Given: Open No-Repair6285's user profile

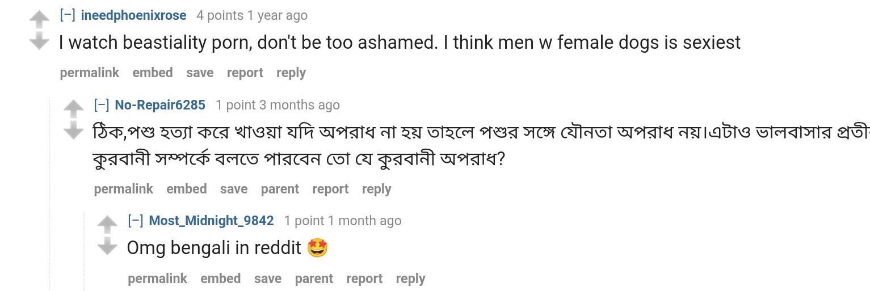Looking at the screenshot, I should click(160, 105).
